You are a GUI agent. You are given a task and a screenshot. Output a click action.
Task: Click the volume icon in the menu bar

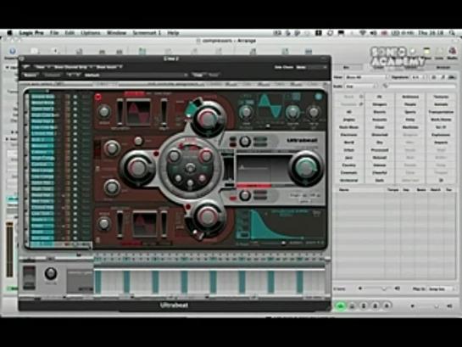click(373, 33)
